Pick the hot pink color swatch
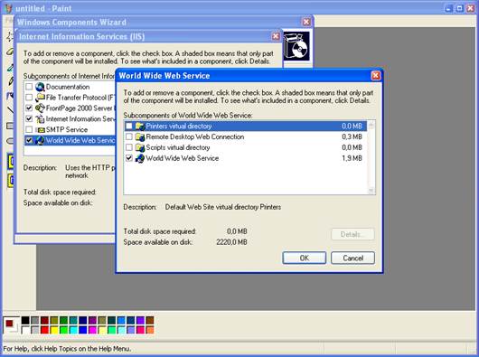Screen dimensions: 479x357 [x=140, y=330]
